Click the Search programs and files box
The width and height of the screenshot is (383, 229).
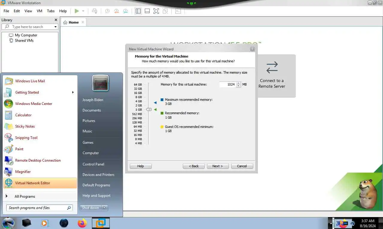(x=39, y=208)
